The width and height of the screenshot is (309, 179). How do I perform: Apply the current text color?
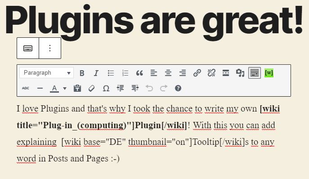(x=54, y=88)
